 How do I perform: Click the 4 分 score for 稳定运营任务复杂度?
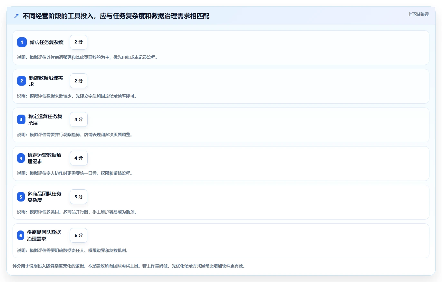pos(79,119)
